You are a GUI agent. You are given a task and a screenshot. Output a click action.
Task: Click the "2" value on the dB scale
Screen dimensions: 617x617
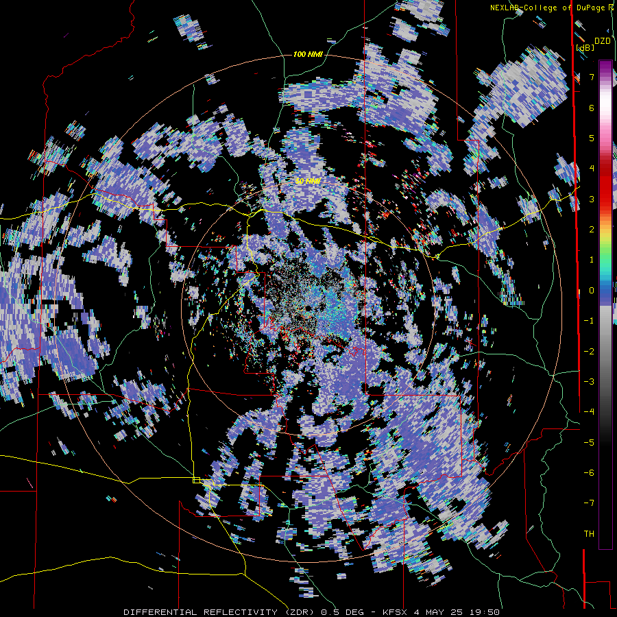click(x=592, y=230)
